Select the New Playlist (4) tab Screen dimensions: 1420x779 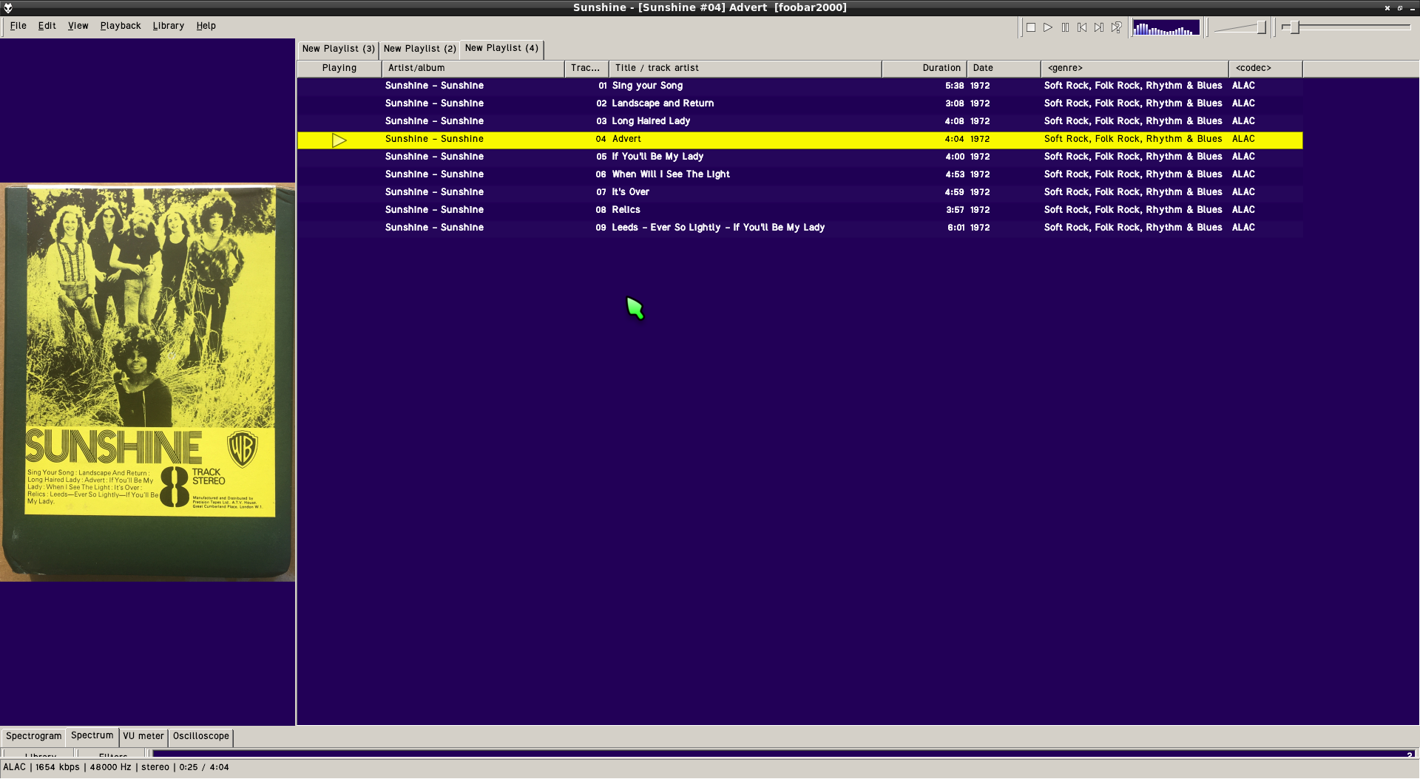point(502,49)
